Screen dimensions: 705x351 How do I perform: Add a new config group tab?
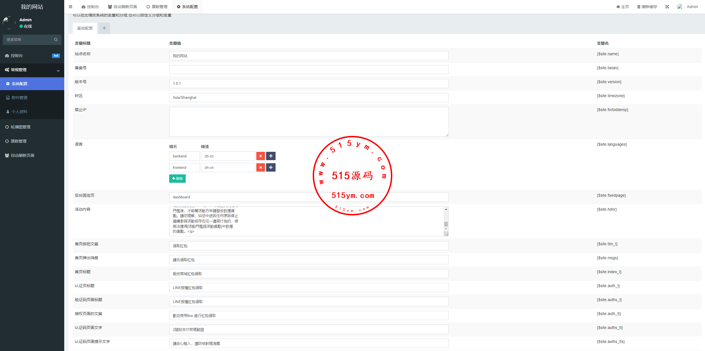104,28
